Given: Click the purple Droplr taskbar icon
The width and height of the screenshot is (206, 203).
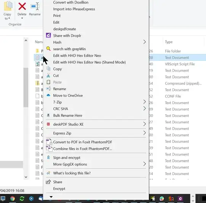Looking at the screenshot, I should 180,198.
